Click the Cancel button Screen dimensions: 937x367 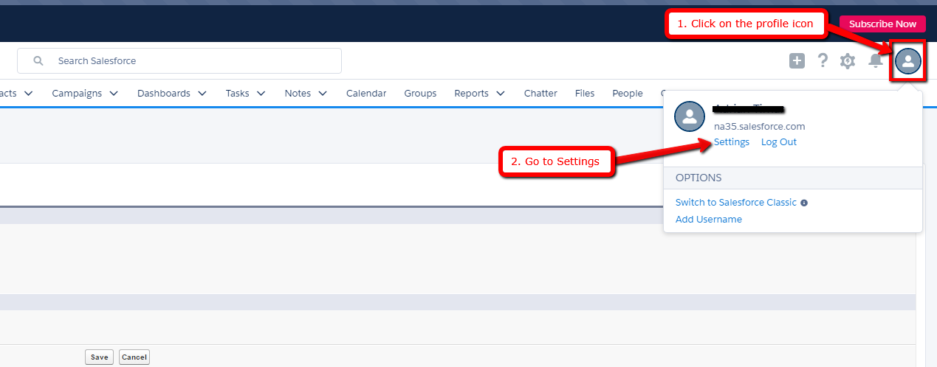134,357
